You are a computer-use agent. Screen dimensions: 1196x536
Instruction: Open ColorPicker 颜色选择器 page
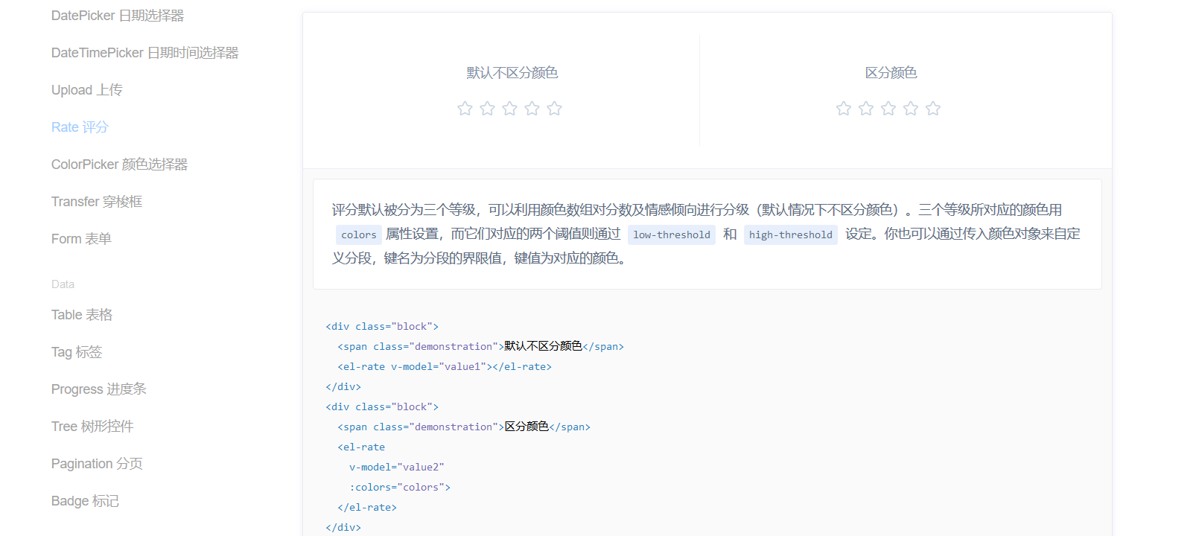[119, 165]
